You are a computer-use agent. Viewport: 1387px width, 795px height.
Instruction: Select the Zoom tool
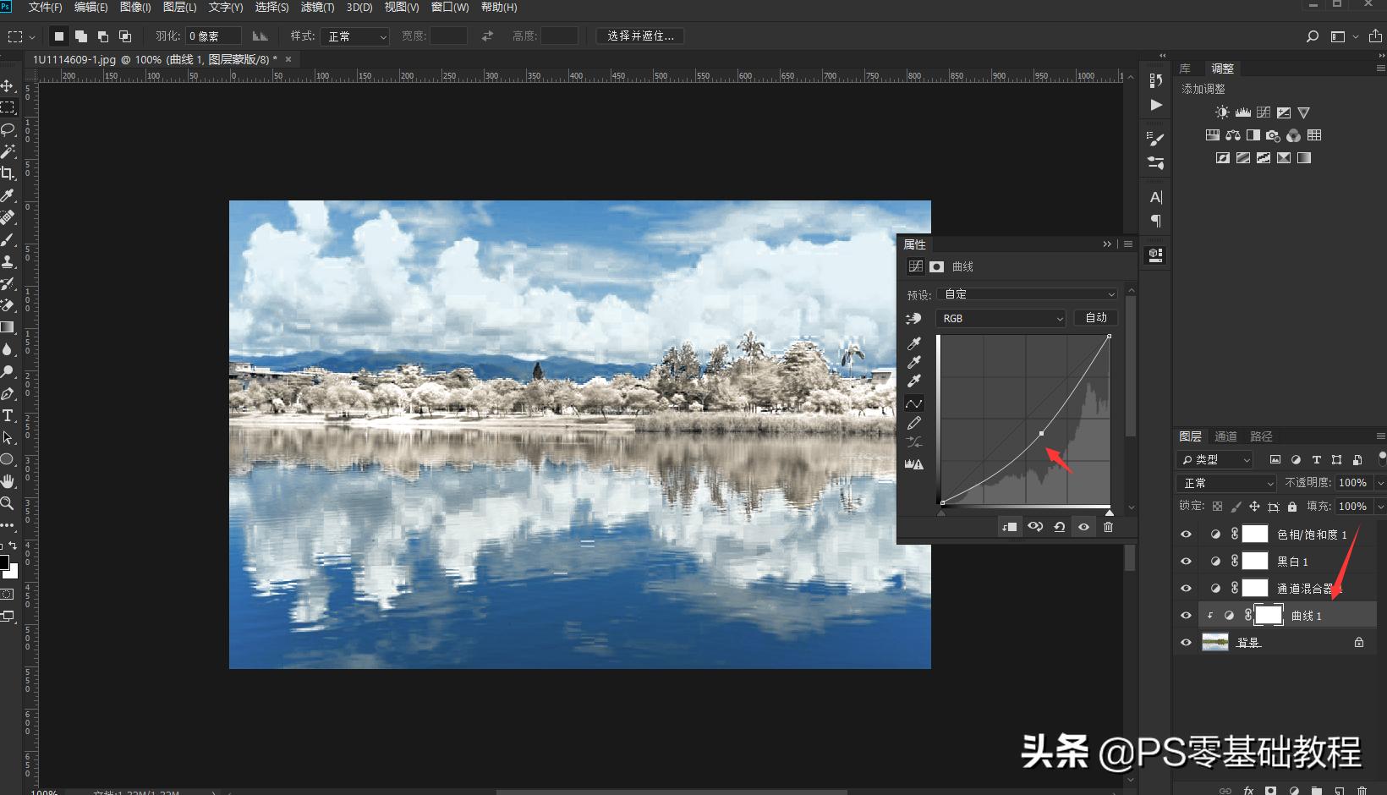tap(8, 504)
